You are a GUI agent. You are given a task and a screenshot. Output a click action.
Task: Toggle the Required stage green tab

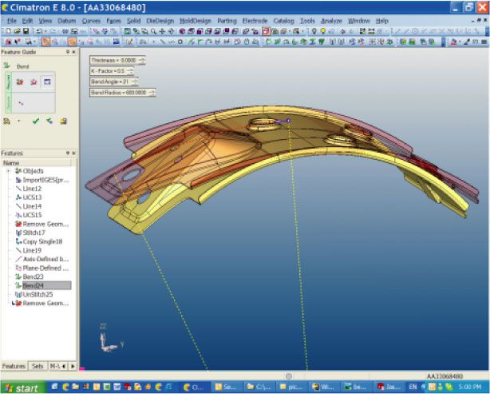(x=9, y=82)
